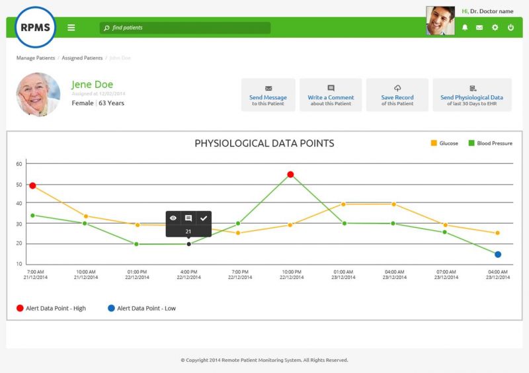Click Save Record of this Patient button

(397, 95)
